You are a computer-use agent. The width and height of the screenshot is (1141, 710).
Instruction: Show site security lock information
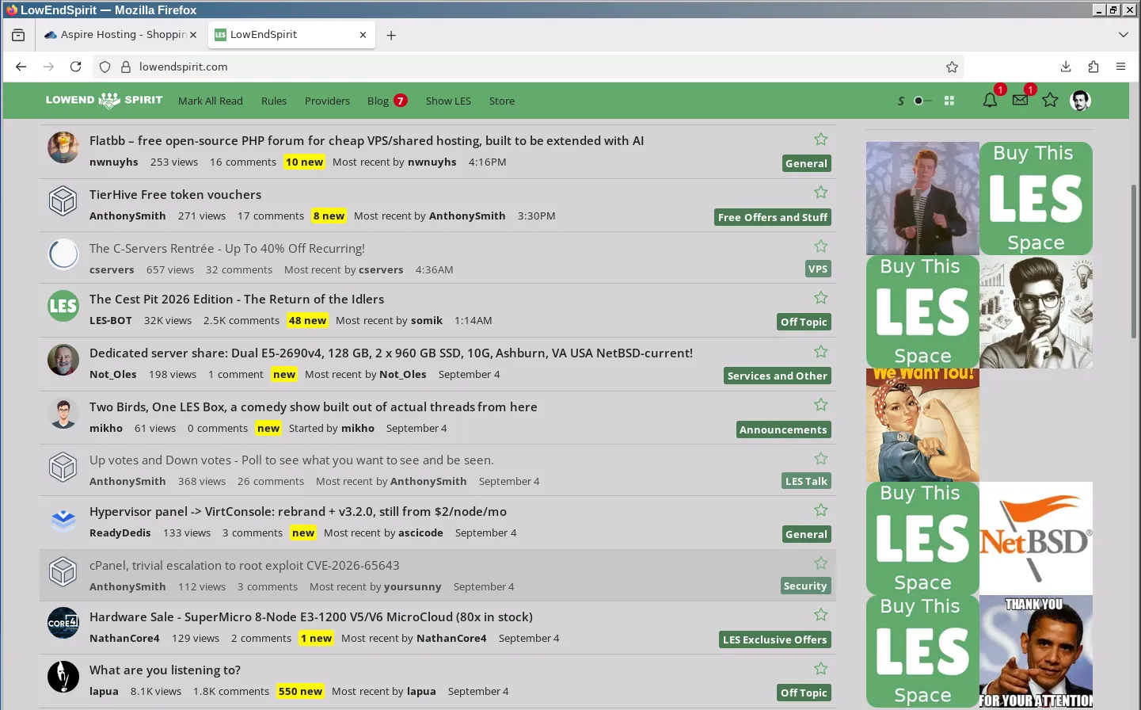125,67
